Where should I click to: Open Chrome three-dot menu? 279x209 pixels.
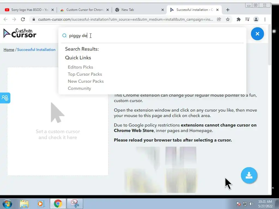[x=265, y=19]
